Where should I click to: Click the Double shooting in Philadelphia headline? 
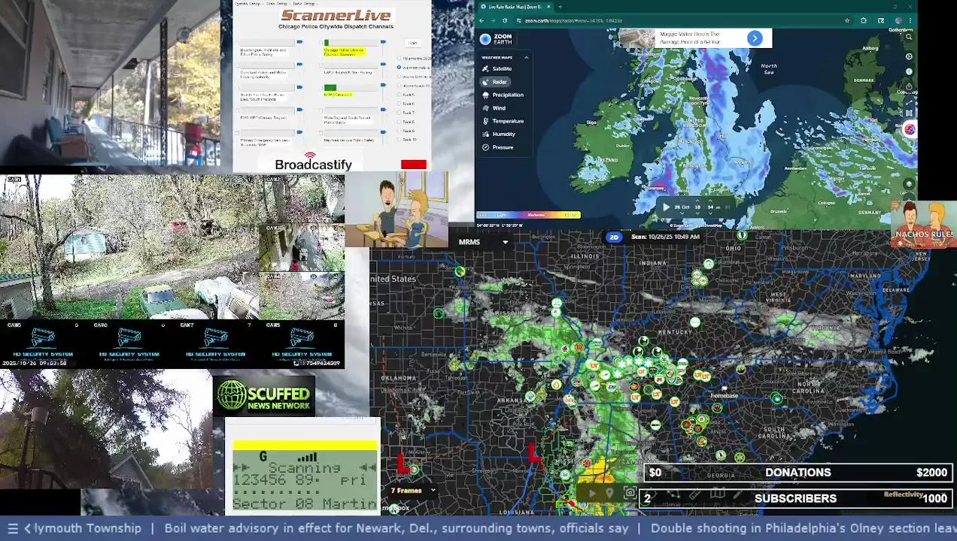[804, 528]
